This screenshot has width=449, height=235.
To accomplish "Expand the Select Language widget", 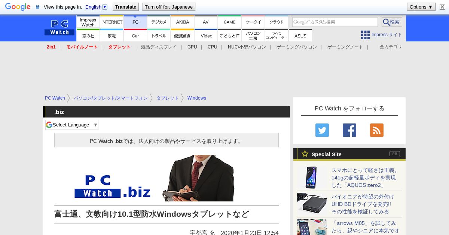I will (72, 125).
